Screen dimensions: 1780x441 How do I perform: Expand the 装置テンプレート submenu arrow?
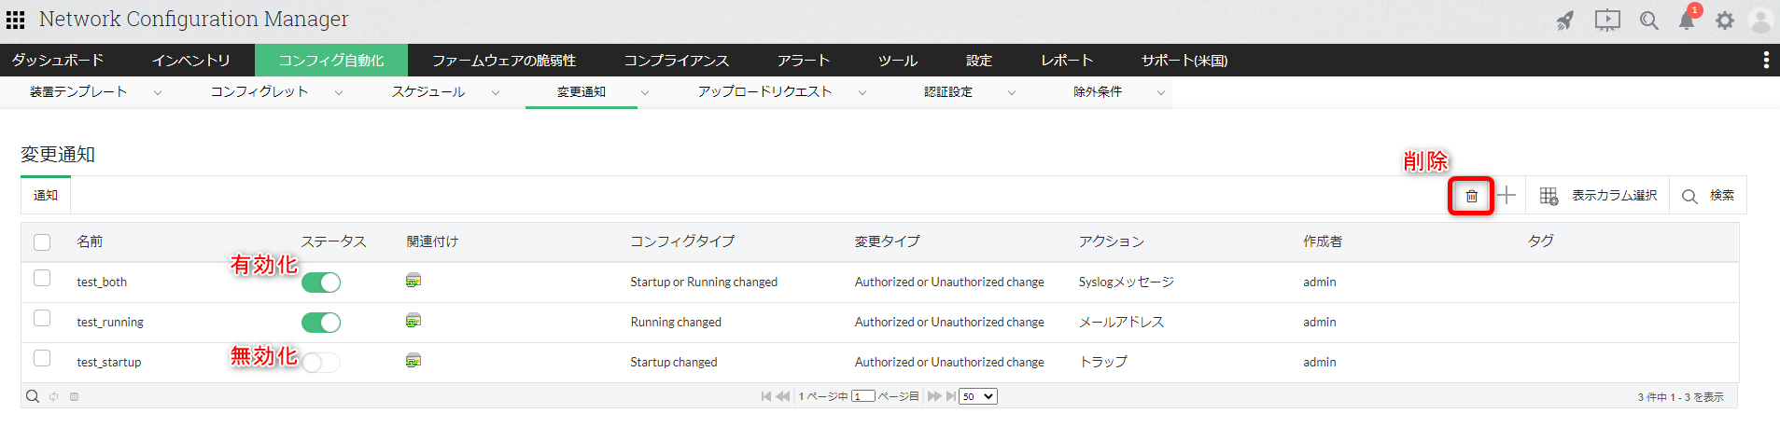click(x=158, y=93)
